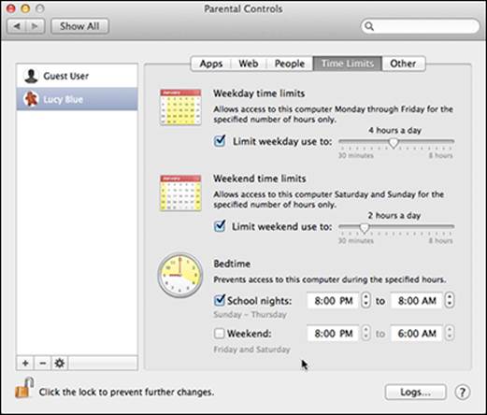The height and width of the screenshot is (415, 487).
Task: Uncheck Limit weekday use to
Action: (x=220, y=141)
